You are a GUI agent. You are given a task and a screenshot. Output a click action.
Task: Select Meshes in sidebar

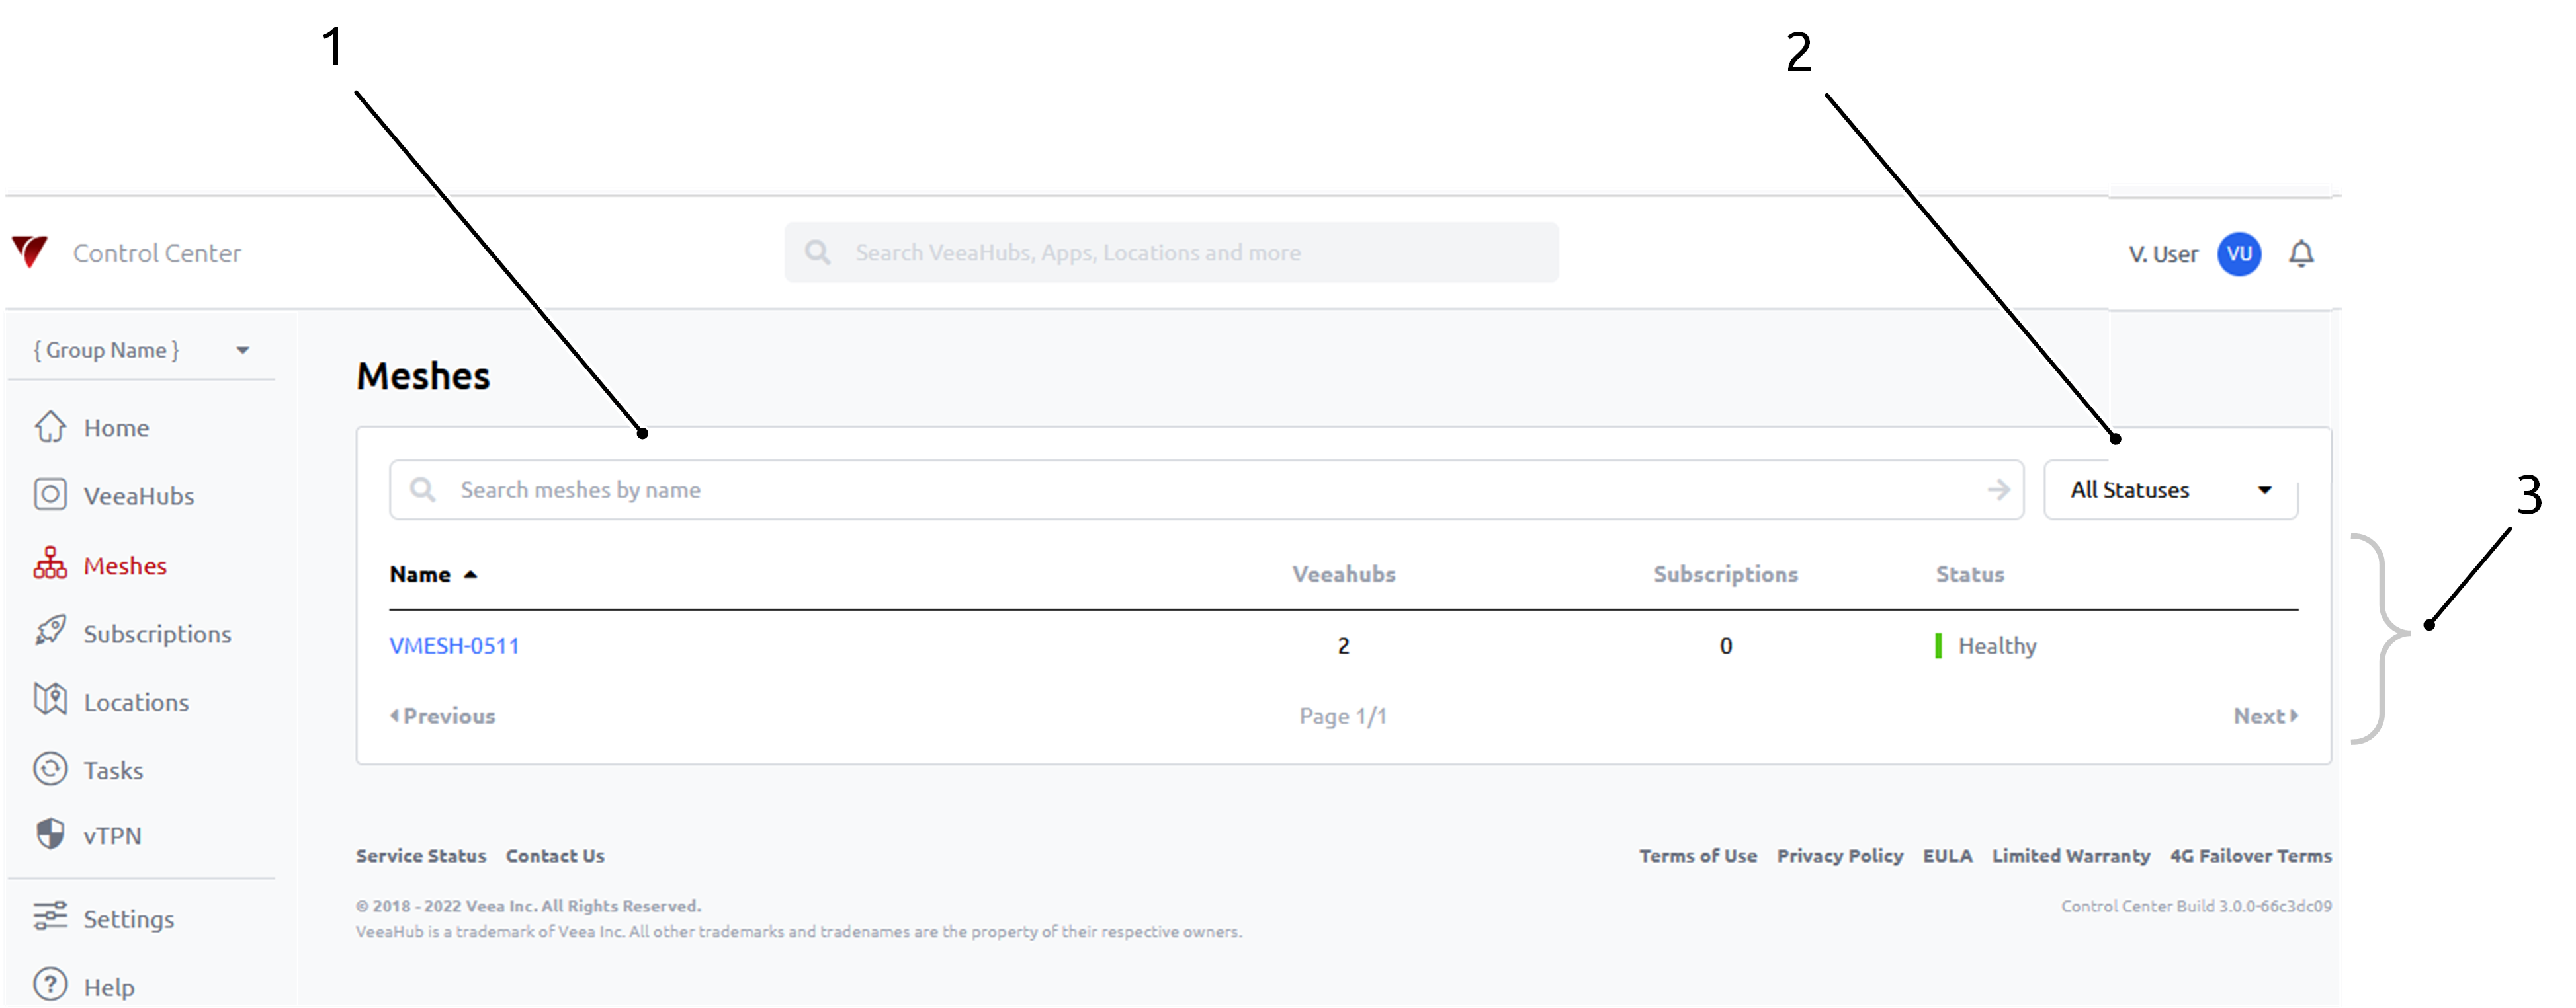click(125, 565)
